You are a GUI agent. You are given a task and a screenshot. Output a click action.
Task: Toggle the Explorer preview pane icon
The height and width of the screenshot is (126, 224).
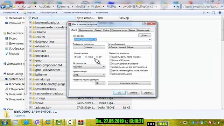click(x=213, y=13)
